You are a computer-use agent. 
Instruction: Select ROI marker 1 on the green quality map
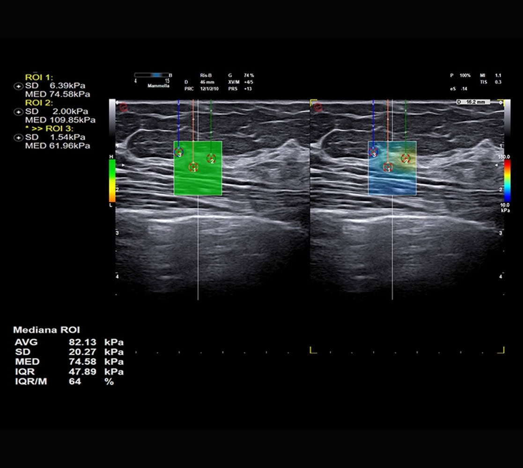tap(193, 167)
